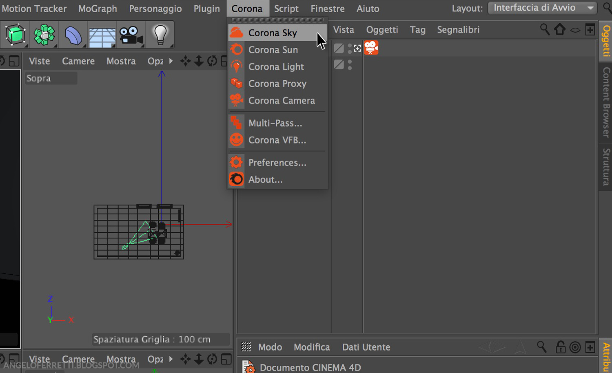Click the circular target icon in Attributes panel
The width and height of the screenshot is (612, 373).
[575, 347]
